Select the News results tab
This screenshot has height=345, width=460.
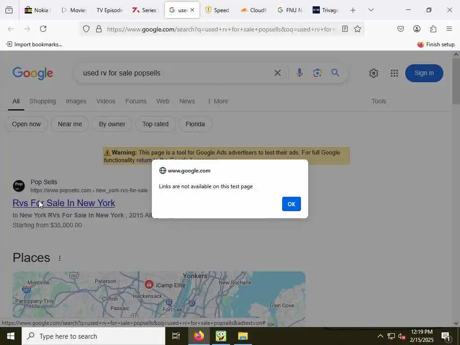pos(187,101)
